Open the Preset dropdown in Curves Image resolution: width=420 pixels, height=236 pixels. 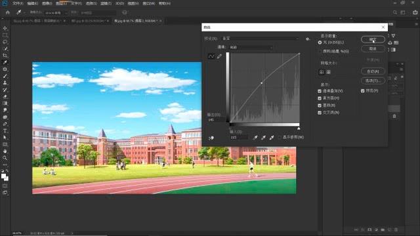click(260, 39)
